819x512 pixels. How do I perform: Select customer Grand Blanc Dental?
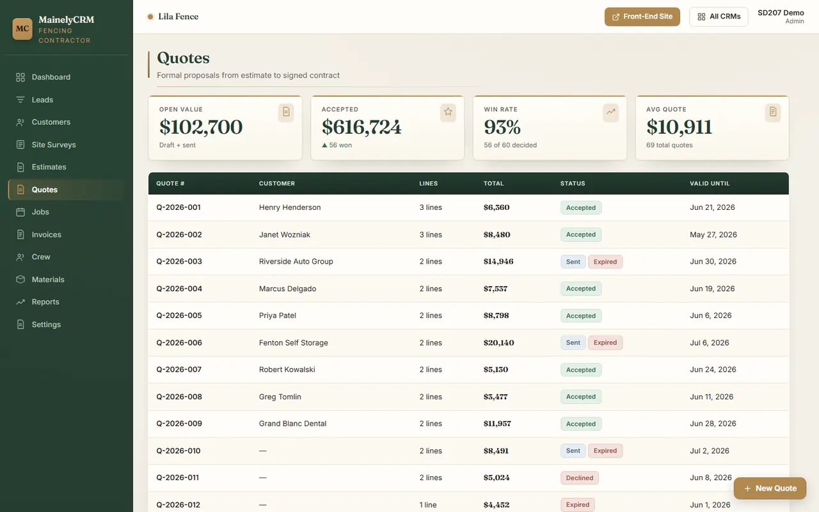(x=293, y=424)
